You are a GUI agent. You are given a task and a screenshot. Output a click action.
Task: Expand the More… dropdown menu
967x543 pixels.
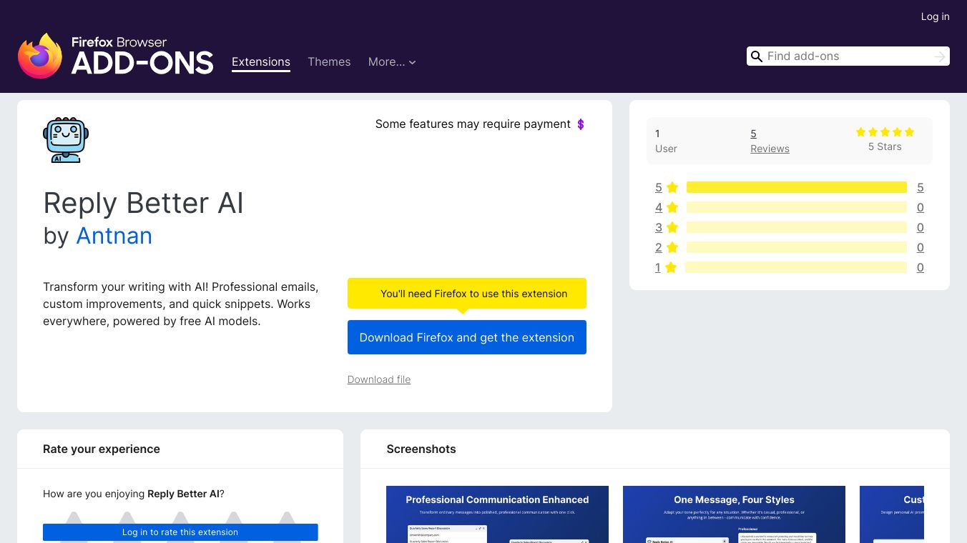[392, 62]
